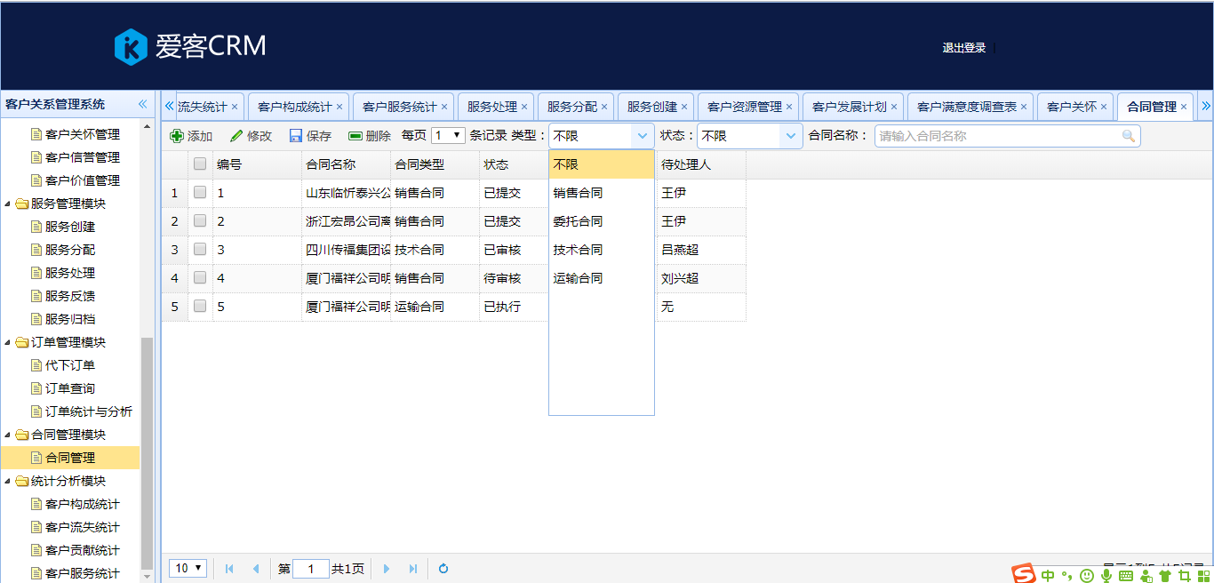Switch to the 客户发展计划 tab
Screen dimensions: 1214x583
[x=849, y=107]
